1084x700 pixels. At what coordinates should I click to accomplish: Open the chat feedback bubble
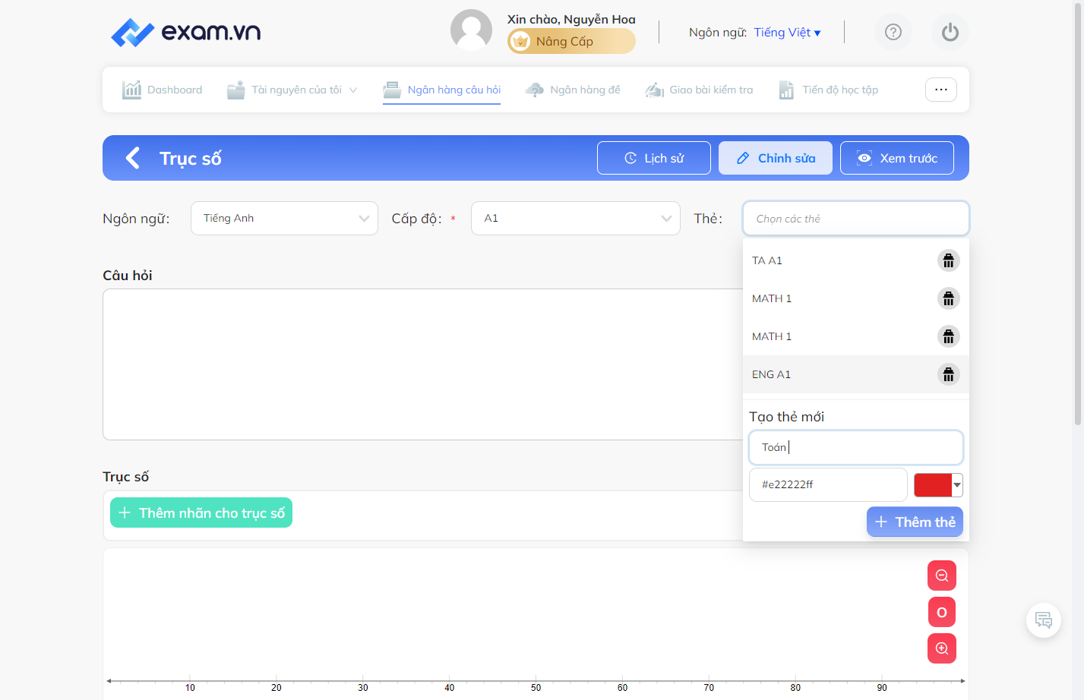pos(1044,620)
